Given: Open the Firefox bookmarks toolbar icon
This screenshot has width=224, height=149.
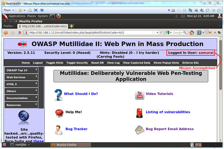Looking at the screenshot, I should click(199, 33).
